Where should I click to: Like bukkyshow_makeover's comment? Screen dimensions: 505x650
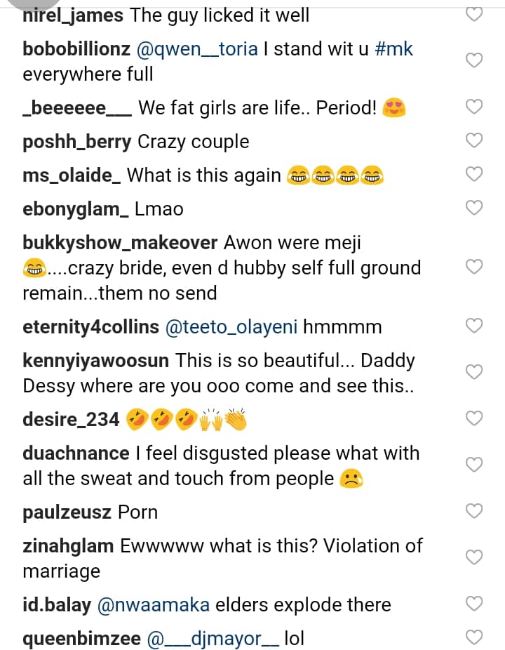click(475, 267)
